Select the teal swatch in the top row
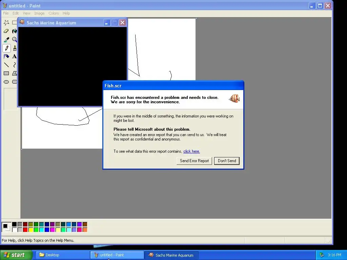The height and width of the screenshot is (260, 347). 42,224
